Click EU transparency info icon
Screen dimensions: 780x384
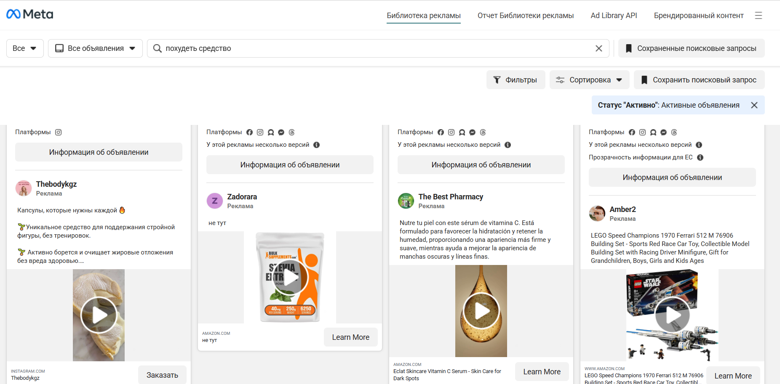[x=700, y=157]
